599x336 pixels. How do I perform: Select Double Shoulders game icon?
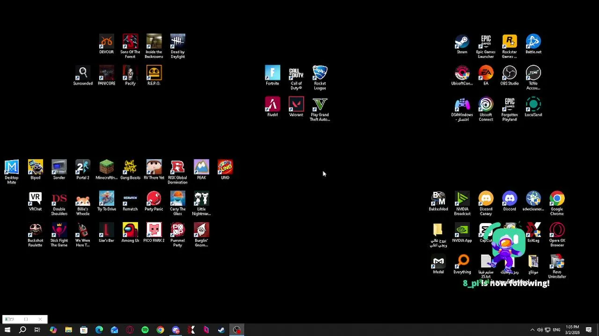pyautogui.click(x=59, y=203)
